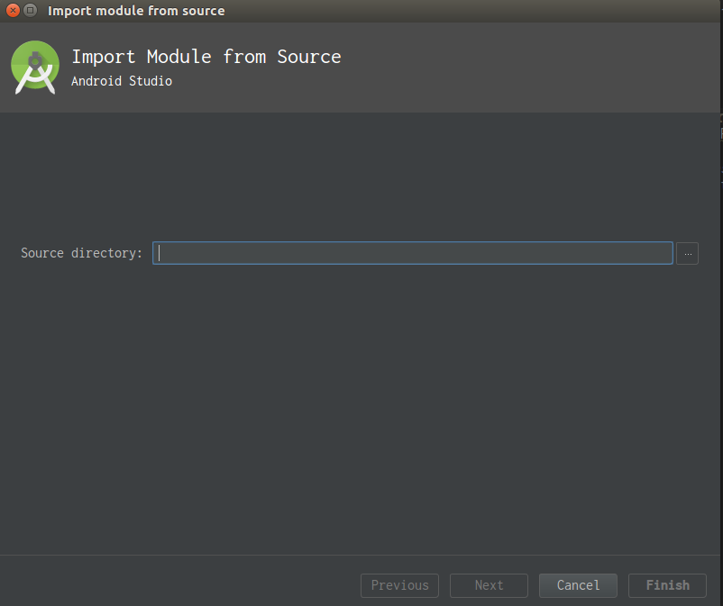The height and width of the screenshot is (606, 723).
Task: Complete the import wizard with Finish
Action: [x=667, y=585]
